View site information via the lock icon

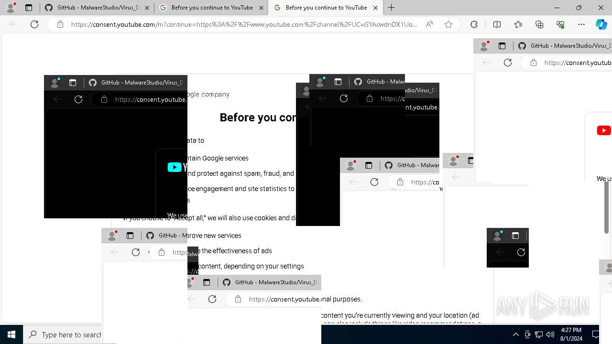point(60,24)
